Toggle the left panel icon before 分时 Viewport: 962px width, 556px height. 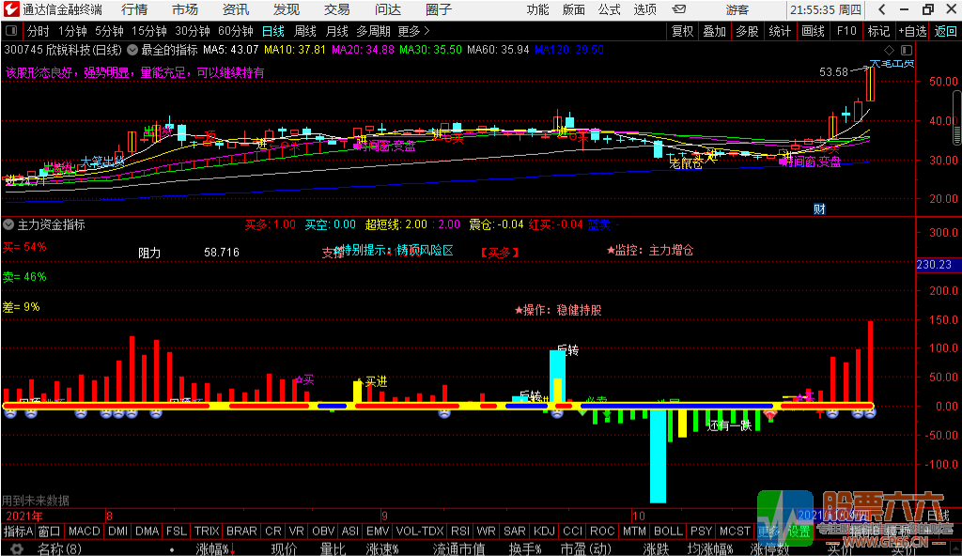point(11,31)
